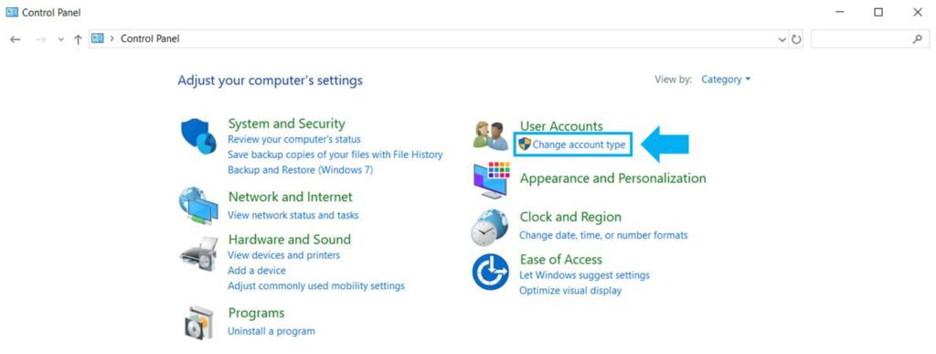Viewport: 936px width, 354px height.
Task: Go up one level with the arrow
Action: [78, 38]
